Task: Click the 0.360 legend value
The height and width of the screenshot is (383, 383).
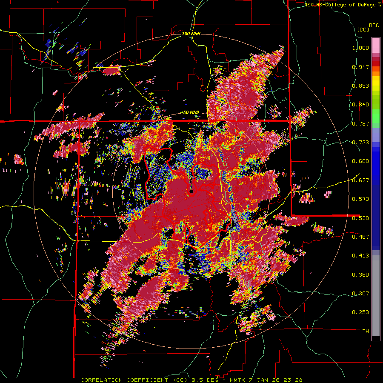Action: click(x=360, y=275)
